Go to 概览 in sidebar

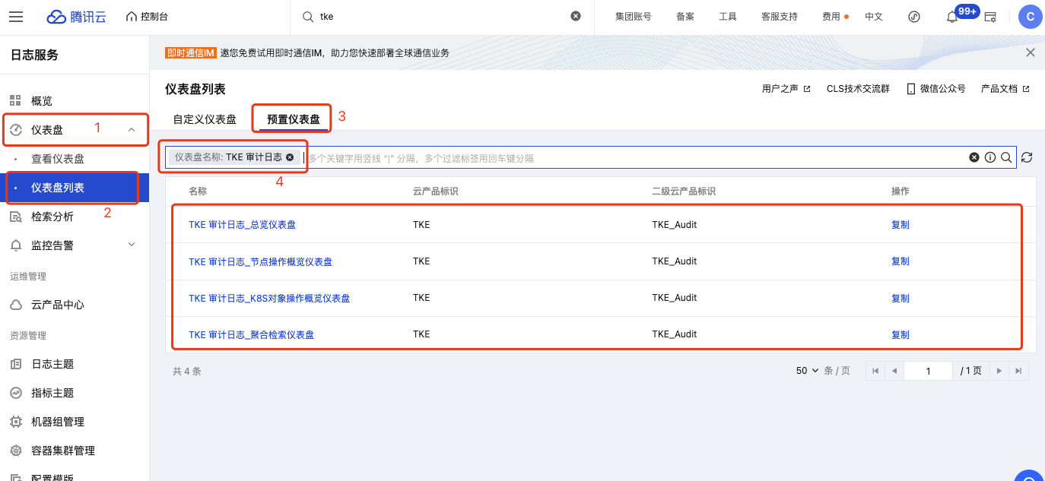coord(42,101)
